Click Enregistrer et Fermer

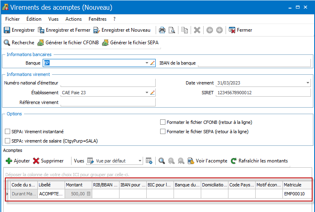click(64, 30)
